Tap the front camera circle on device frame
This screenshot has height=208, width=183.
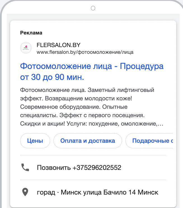[93, 8]
